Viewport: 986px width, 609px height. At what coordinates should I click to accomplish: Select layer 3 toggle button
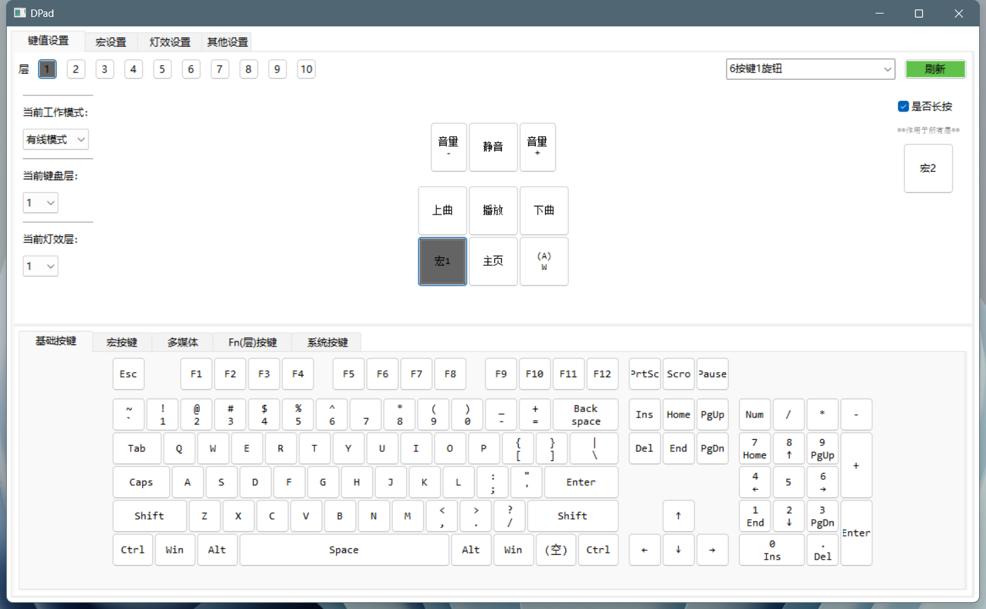click(x=104, y=69)
